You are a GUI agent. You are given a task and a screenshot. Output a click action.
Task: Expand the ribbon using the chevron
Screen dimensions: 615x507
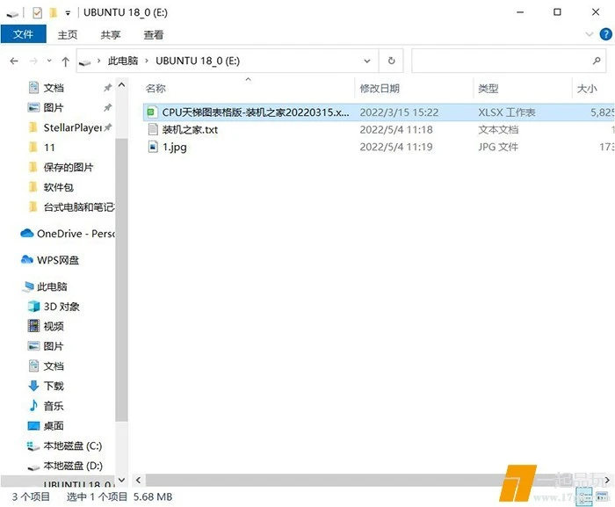(590, 34)
